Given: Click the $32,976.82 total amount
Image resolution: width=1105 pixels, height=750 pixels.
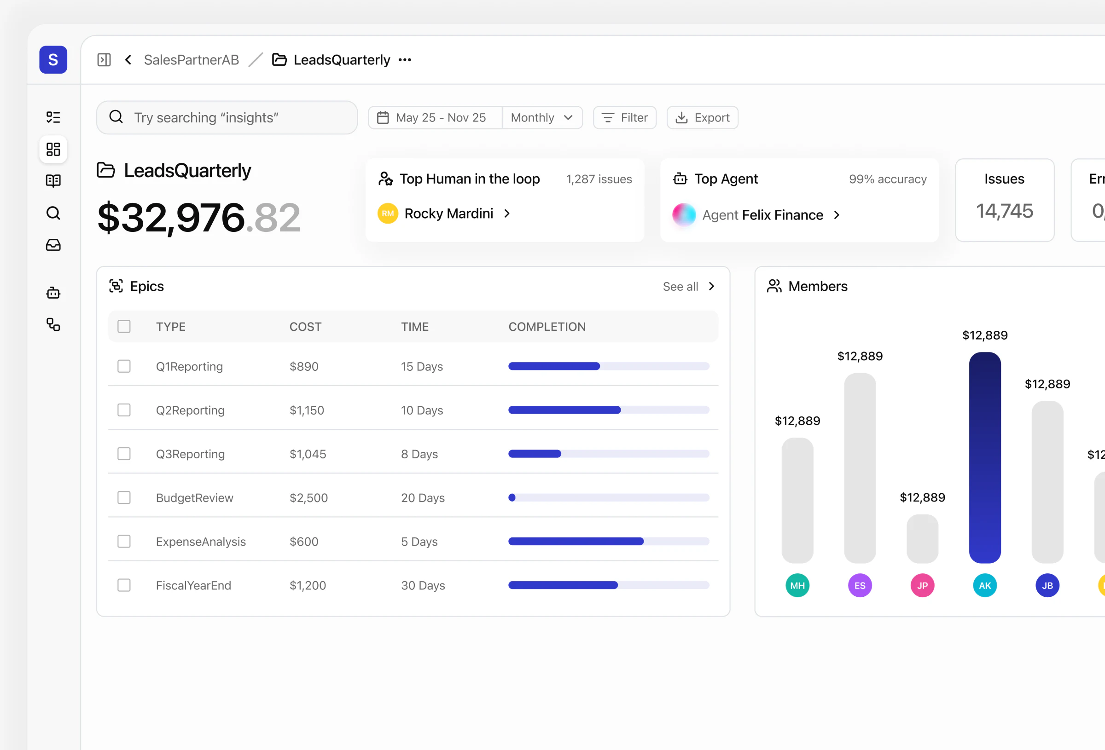Looking at the screenshot, I should point(199,217).
